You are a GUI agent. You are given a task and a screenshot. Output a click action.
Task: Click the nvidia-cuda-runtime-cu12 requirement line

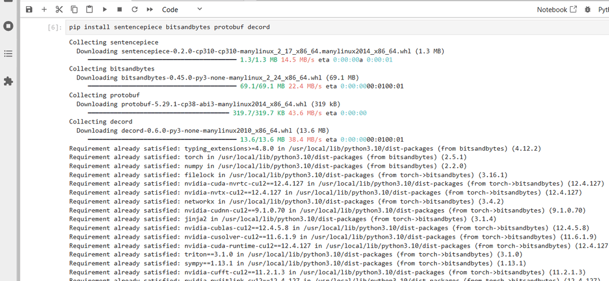coord(339,245)
